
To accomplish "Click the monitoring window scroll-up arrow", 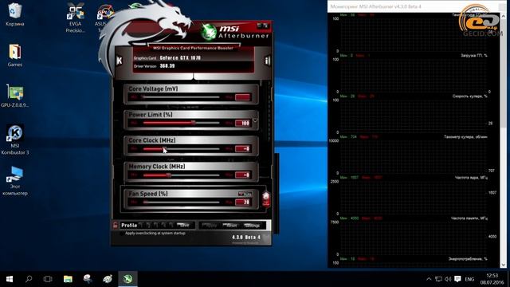I will click(504, 16).
